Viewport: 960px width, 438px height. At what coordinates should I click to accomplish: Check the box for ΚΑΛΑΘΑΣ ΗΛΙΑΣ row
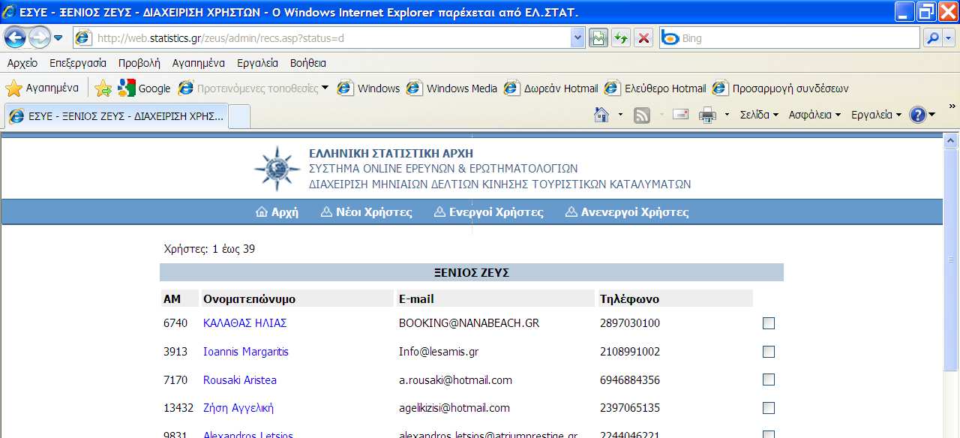pyautogui.click(x=769, y=323)
